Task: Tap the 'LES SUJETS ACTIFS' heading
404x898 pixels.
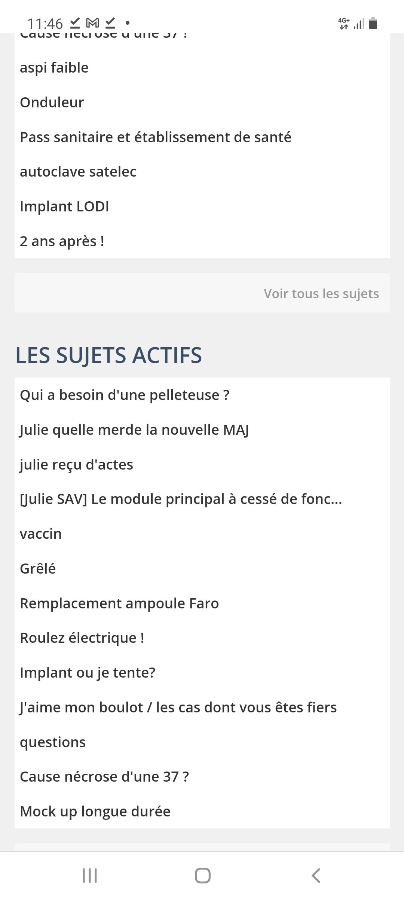Action: pyautogui.click(x=108, y=355)
